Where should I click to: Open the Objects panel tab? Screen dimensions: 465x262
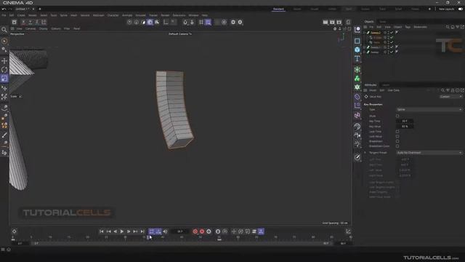[x=369, y=22]
